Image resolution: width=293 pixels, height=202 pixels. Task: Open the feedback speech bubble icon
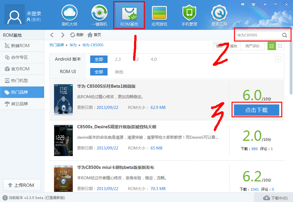[243, 4]
